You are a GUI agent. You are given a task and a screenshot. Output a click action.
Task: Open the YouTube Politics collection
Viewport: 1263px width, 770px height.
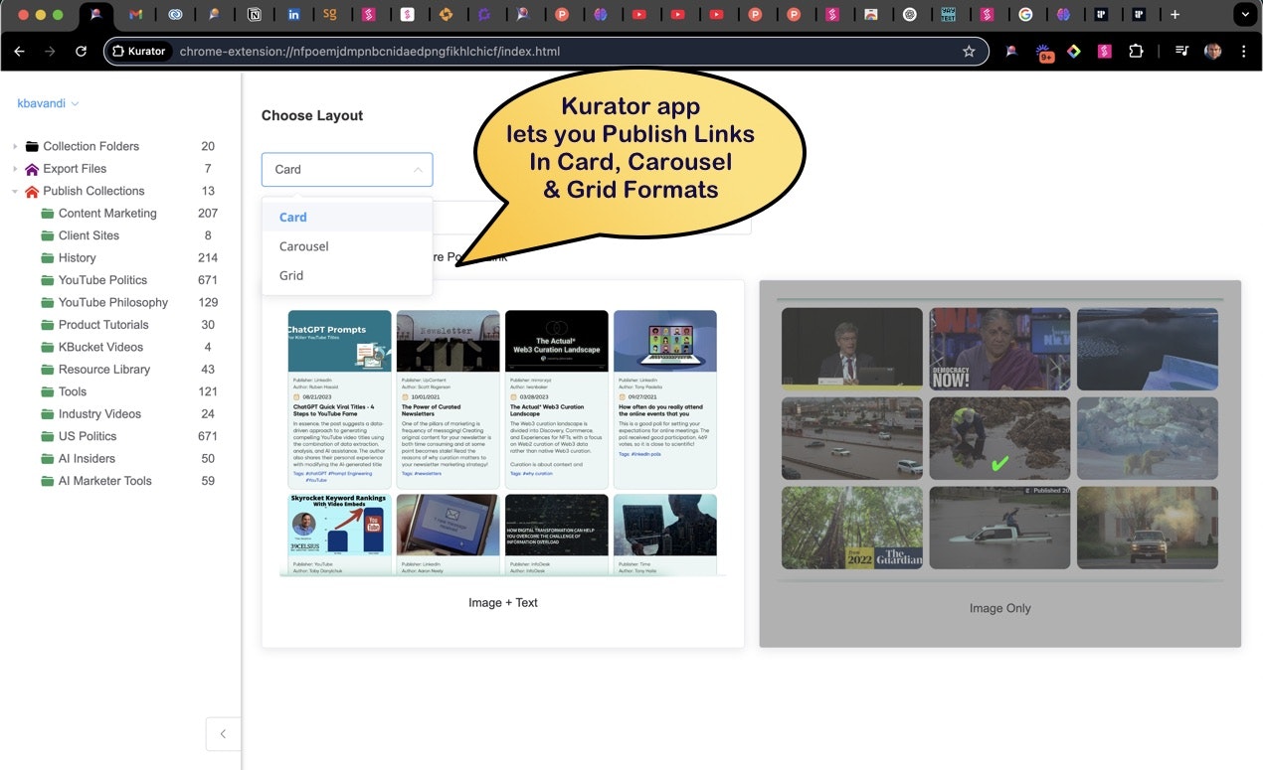tap(102, 280)
